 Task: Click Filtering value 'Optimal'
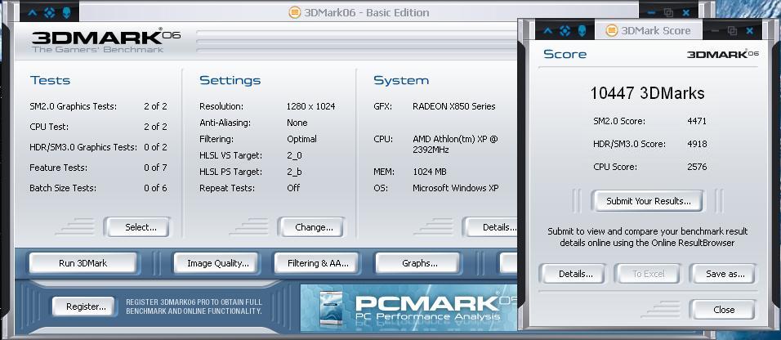click(301, 139)
